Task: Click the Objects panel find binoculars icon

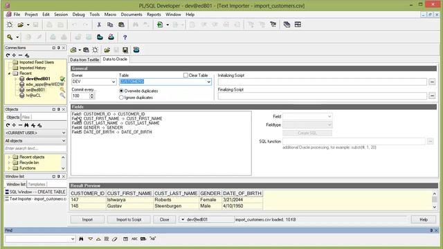Action: (x=26, y=125)
